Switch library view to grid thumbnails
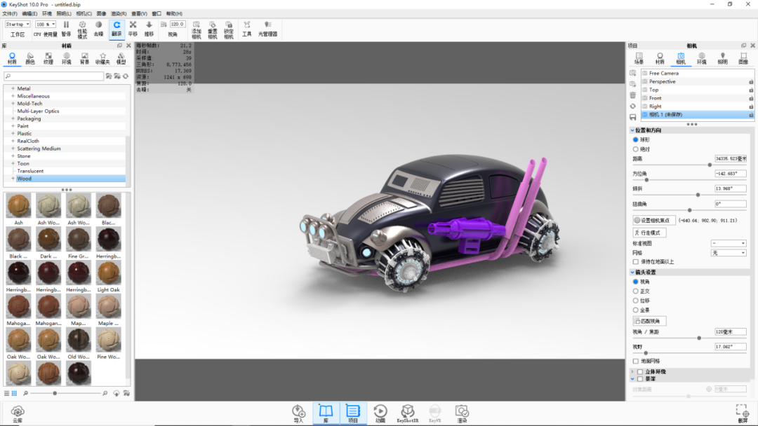Screen dimensions: 758x426 coord(15,393)
